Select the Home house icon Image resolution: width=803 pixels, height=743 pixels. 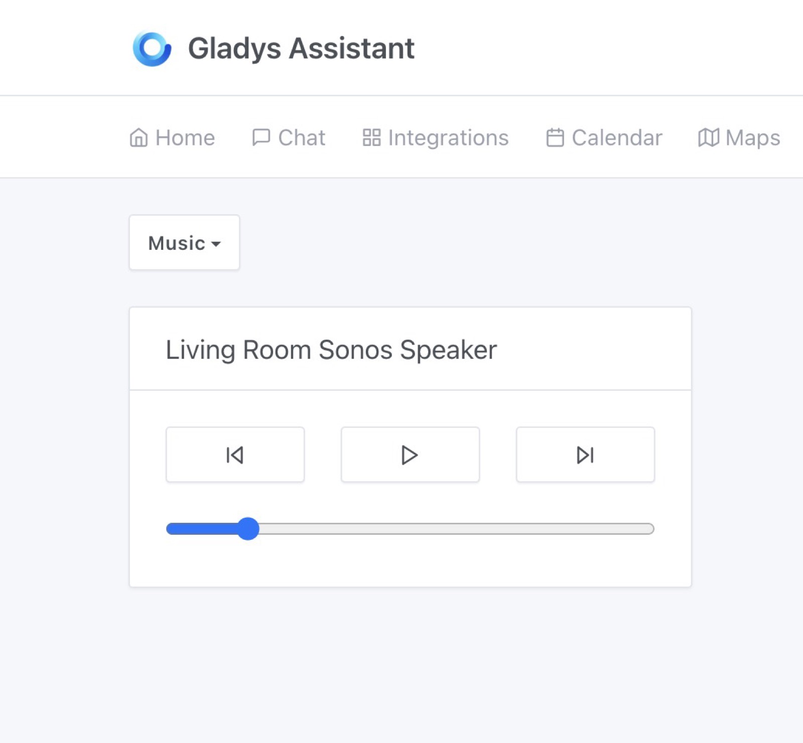coord(138,137)
